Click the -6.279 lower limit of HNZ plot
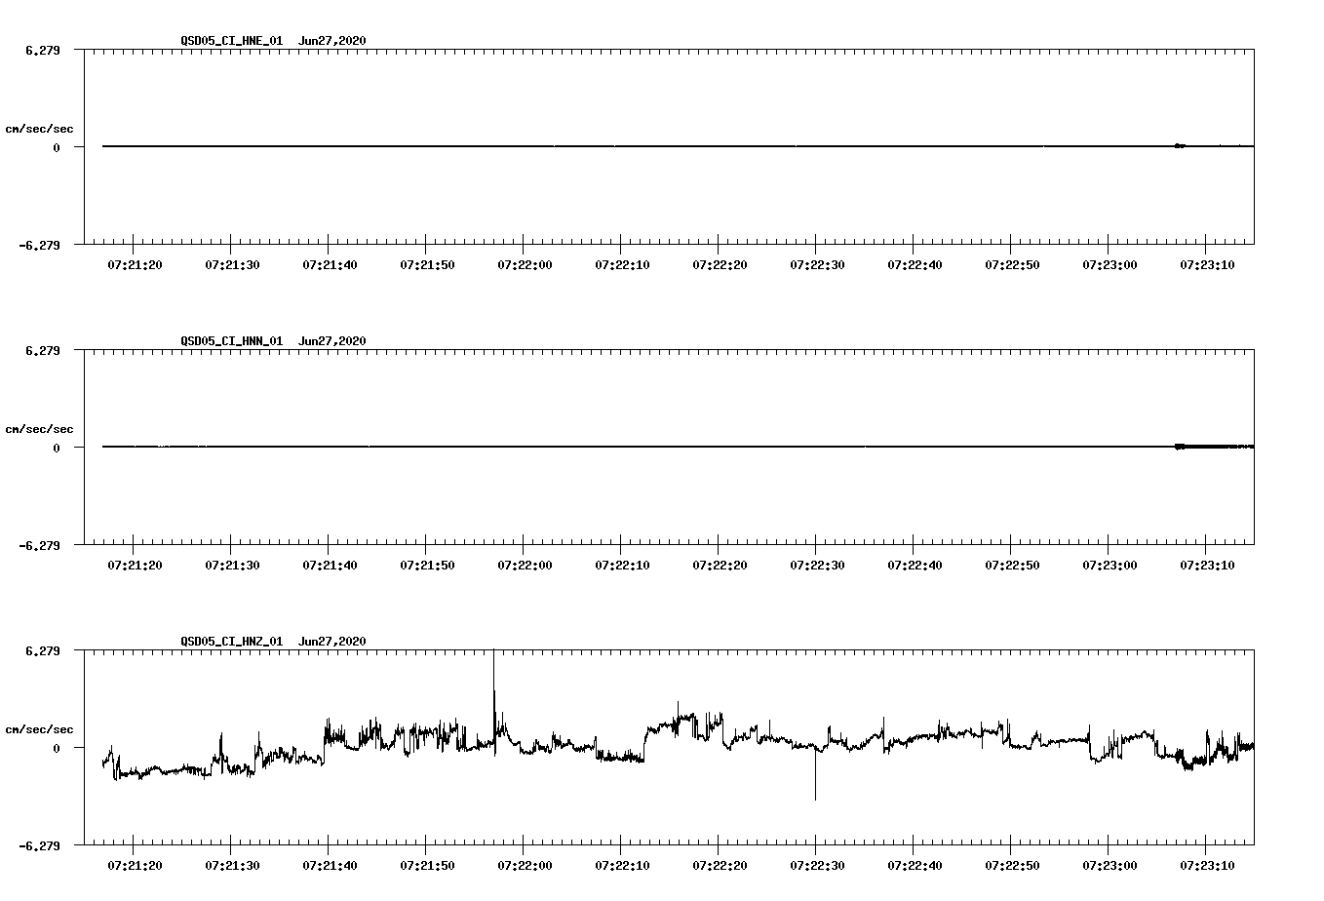This screenshot has width=1324, height=901. tap(40, 845)
